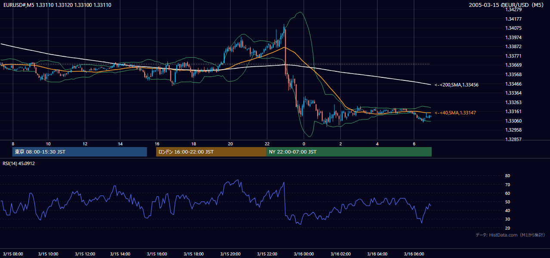Click the 2005-03-15 EUR/USD (M5) title
Viewport: 550px width, 258px height.
pyautogui.click(x=507, y=5)
